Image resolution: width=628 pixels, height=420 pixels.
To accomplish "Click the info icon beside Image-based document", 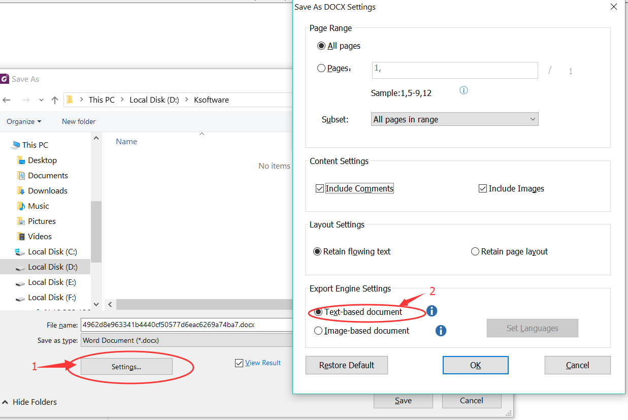I will [441, 331].
